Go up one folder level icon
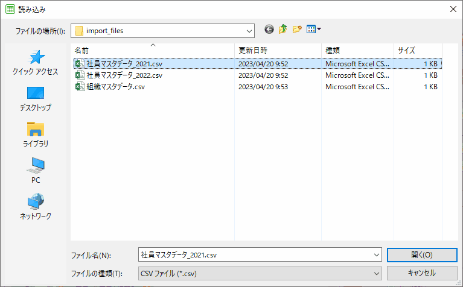Image resolution: width=463 pixels, height=287 pixels. point(283,29)
